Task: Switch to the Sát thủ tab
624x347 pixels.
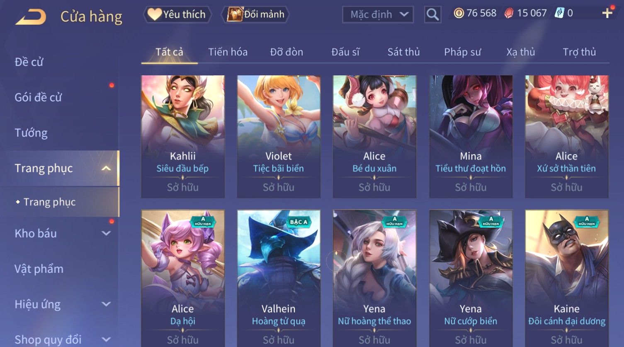Action: click(403, 52)
